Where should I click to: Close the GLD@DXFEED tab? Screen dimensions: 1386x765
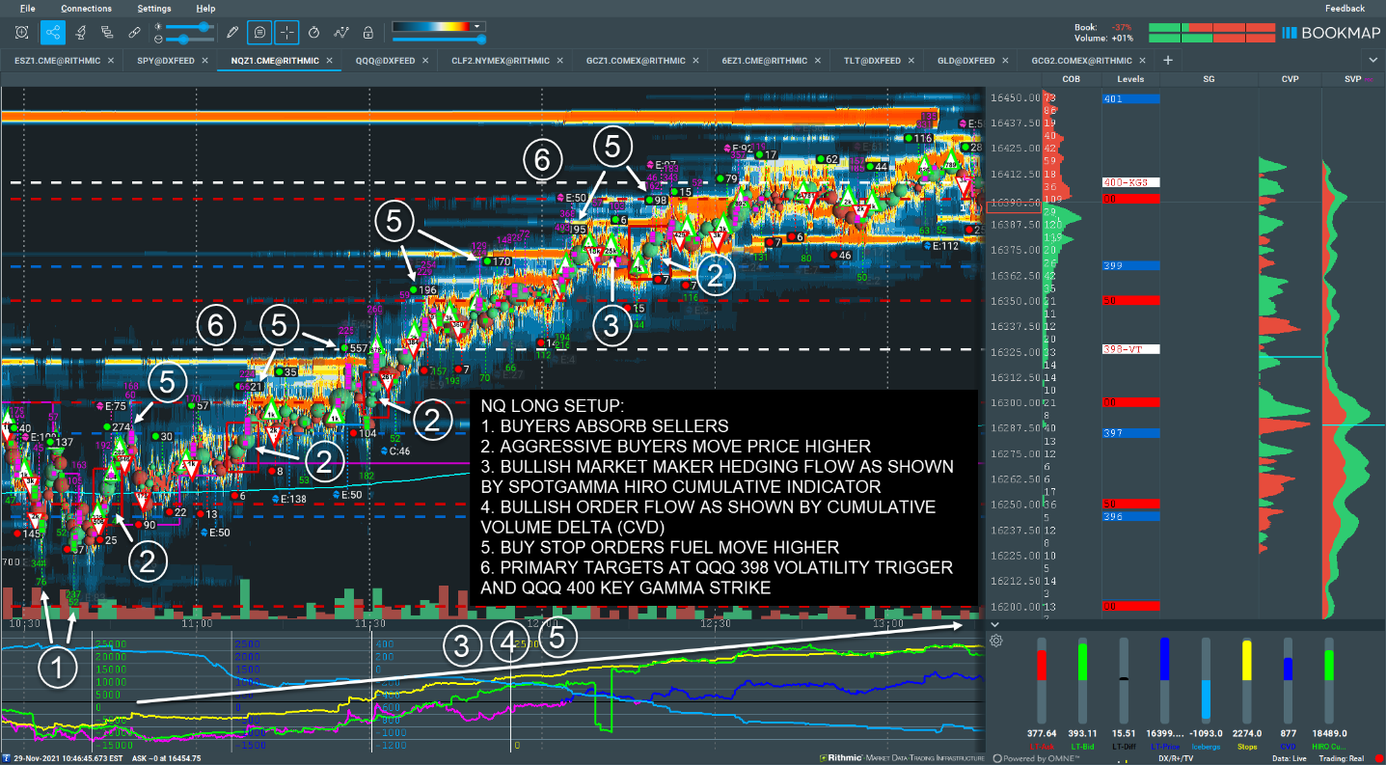point(1005,61)
